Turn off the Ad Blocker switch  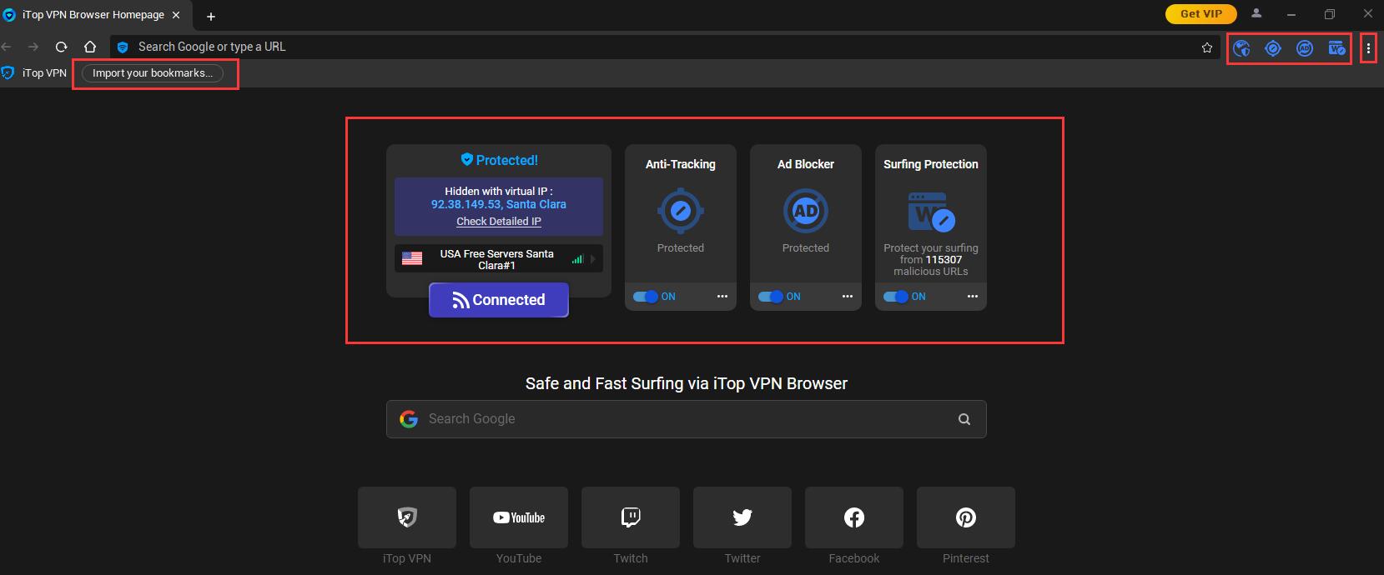[771, 297]
